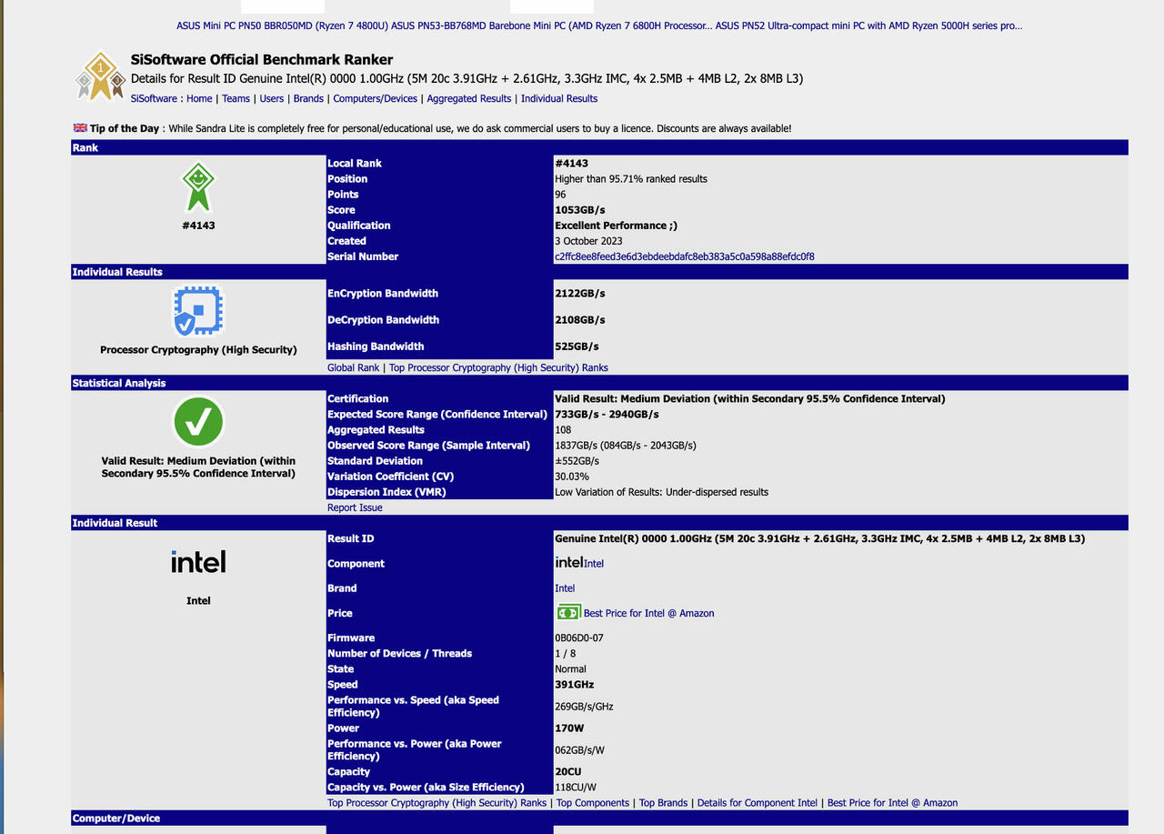This screenshot has height=834, width=1164.
Task: Click Position value Higher than 95.71% ranked results
Action: click(631, 179)
